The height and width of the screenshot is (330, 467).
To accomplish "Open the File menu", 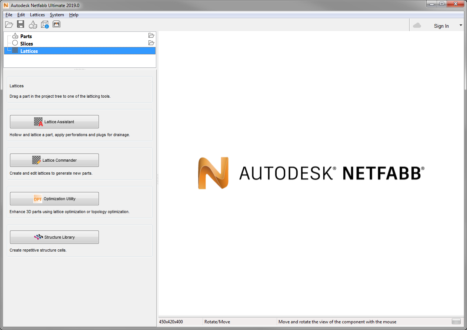I will click(9, 15).
